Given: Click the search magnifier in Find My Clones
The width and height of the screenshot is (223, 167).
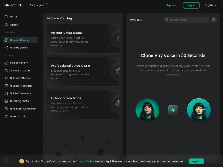Looking at the screenshot, I should click(x=167, y=20).
